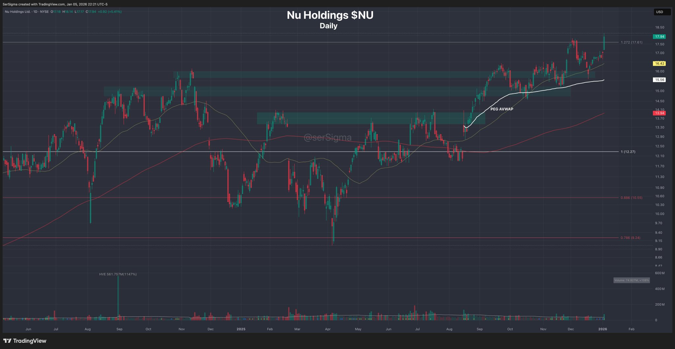Click the PEG AVWAP text annotation

(x=502, y=109)
